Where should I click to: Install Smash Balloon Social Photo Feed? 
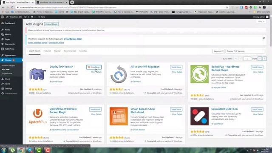(x=176, y=110)
